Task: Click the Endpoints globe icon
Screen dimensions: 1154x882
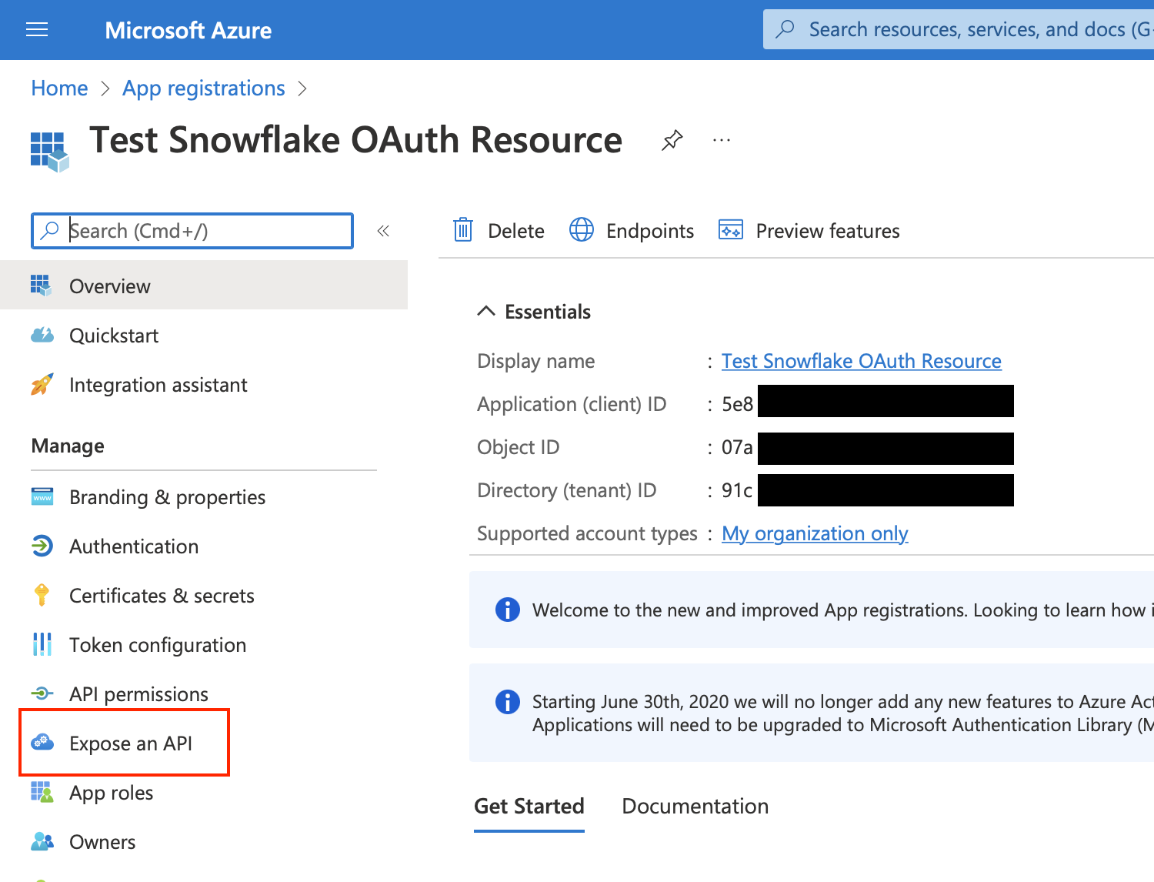Action: [582, 229]
